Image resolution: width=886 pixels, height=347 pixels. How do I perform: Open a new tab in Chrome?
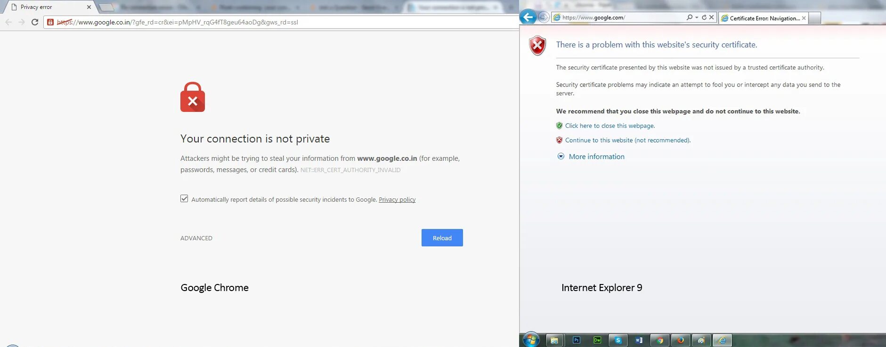107,7
